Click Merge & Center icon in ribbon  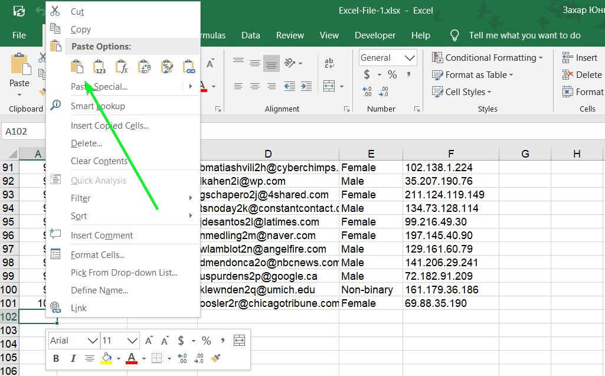[329, 86]
